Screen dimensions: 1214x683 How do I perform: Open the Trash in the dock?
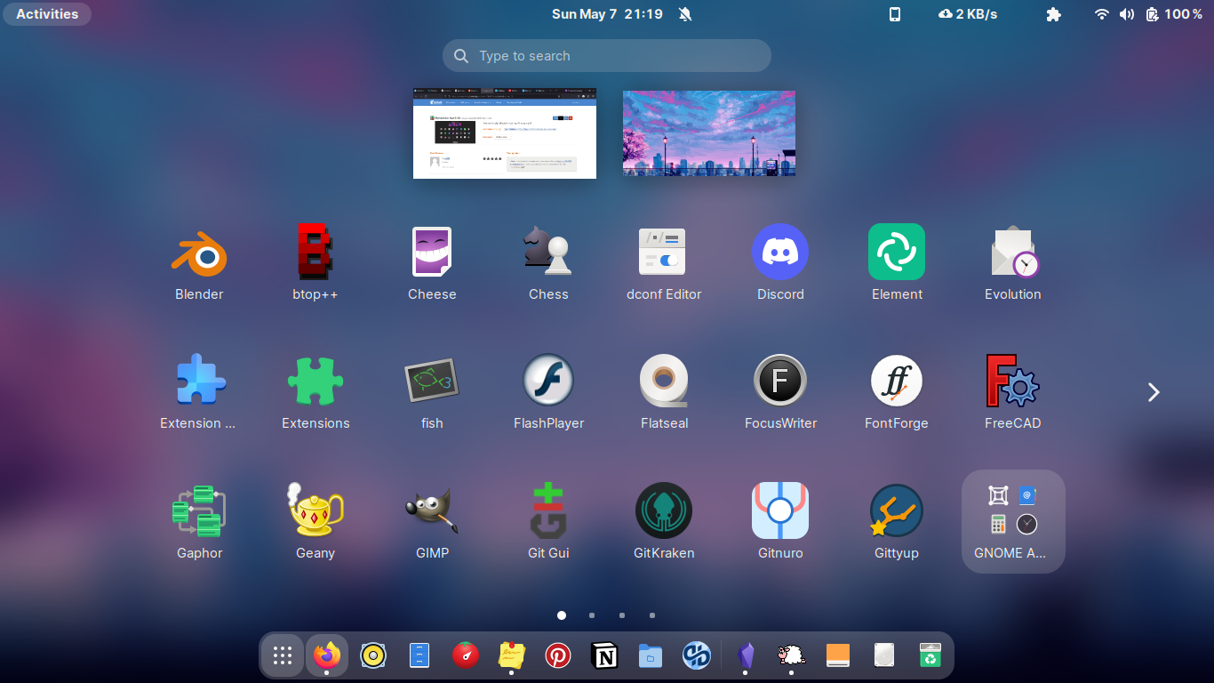point(930,656)
